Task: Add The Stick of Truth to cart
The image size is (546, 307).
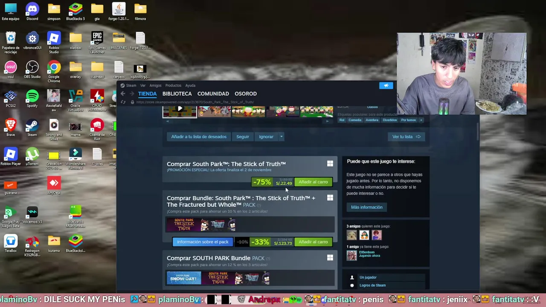Action: coord(313,182)
